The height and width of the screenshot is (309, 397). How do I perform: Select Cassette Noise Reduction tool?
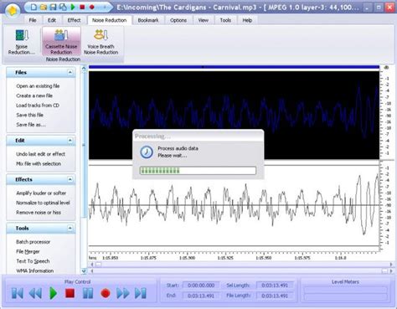click(61, 41)
